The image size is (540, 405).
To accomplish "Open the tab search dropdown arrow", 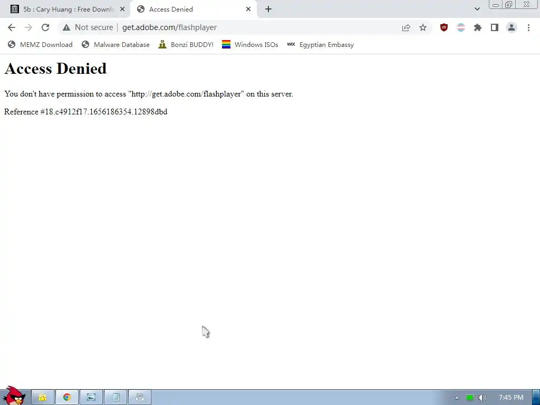I will tap(477, 9).
